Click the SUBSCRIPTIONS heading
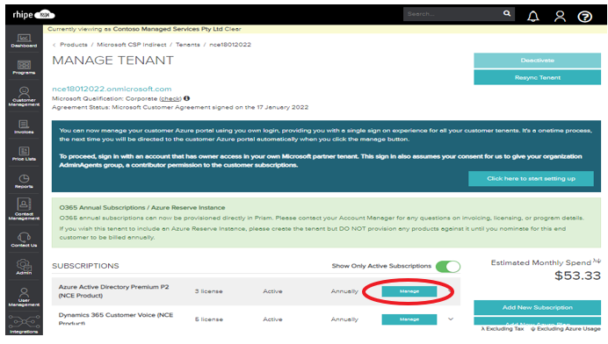Screen dimensions: 608x344 85,266
